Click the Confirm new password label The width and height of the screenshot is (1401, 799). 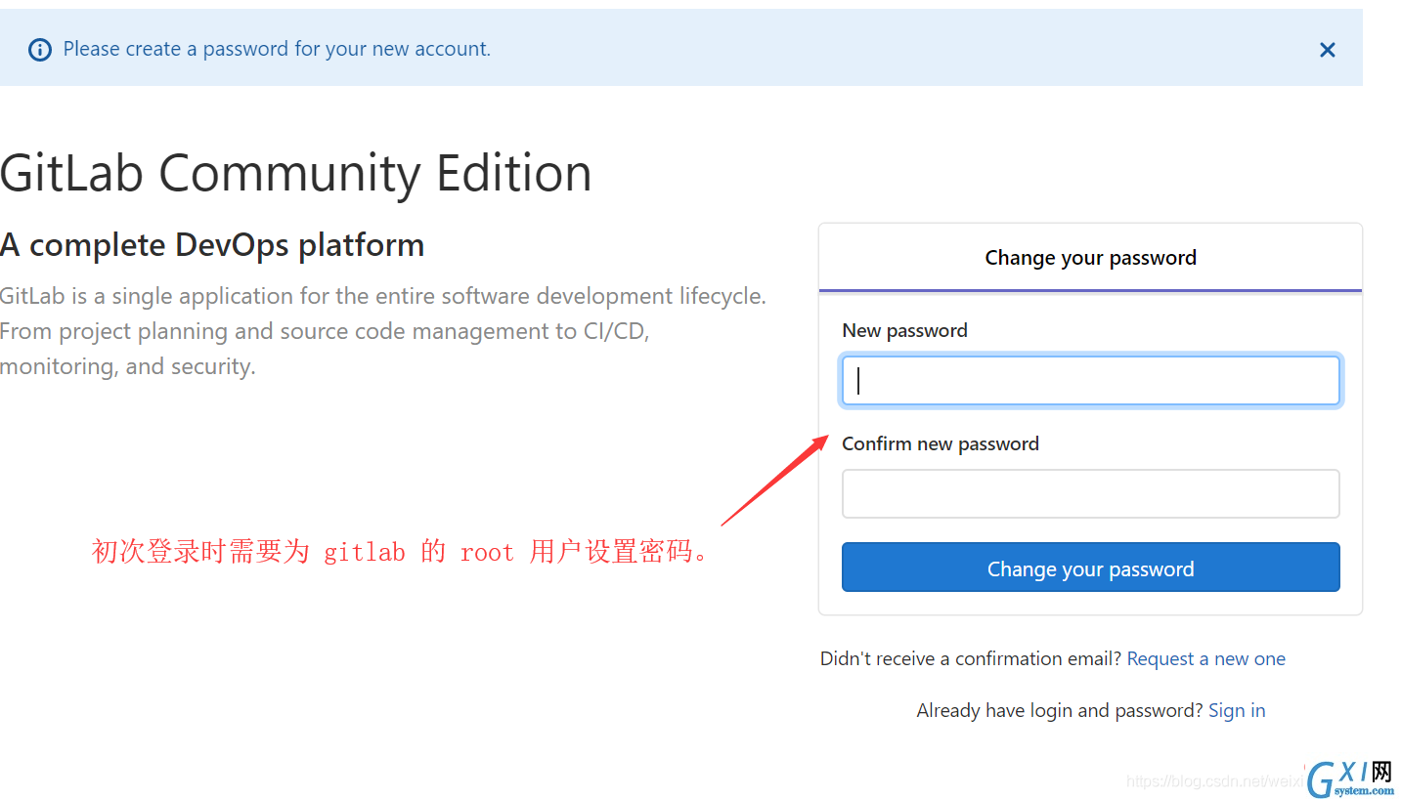pyautogui.click(x=941, y=443)
